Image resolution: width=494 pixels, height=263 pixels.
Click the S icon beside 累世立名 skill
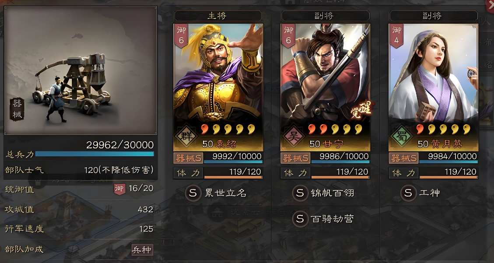click(x=193, y=193)
